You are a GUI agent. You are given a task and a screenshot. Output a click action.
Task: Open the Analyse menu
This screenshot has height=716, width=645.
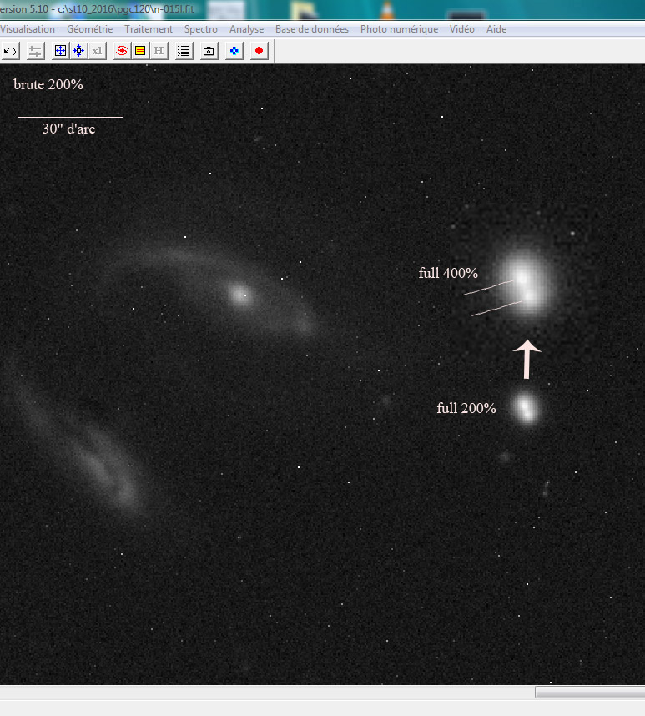(x=246, y=29)
